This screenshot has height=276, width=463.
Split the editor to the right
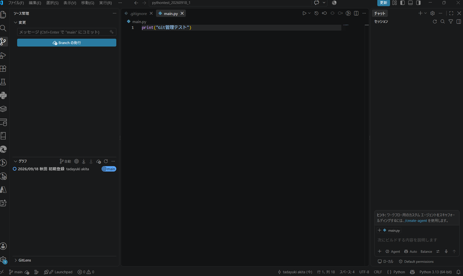[356, 13]
